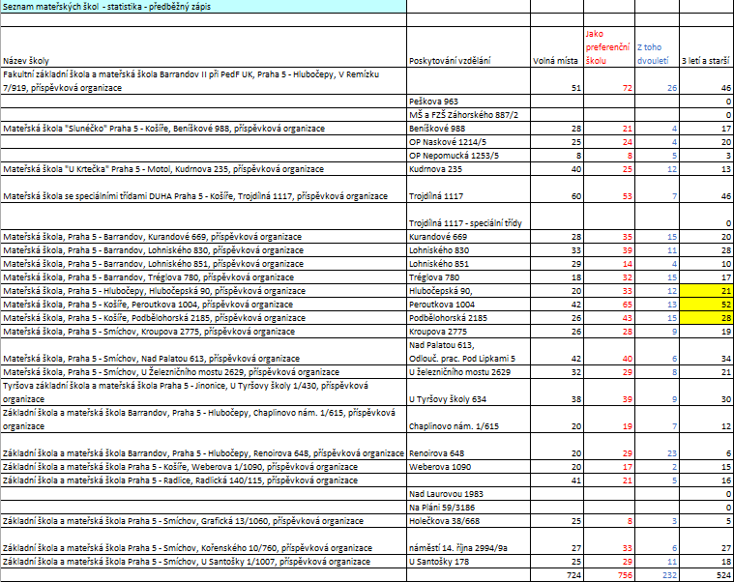Select the 'náměstí 14. října 2994/9a' cell
This screenshot has width=734, height=582.
tap(457, 546)
